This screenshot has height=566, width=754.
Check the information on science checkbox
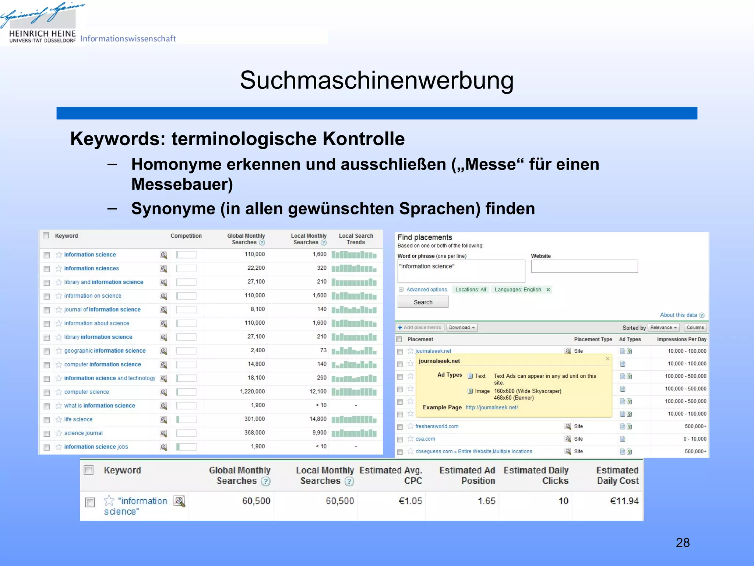[47, 296]
